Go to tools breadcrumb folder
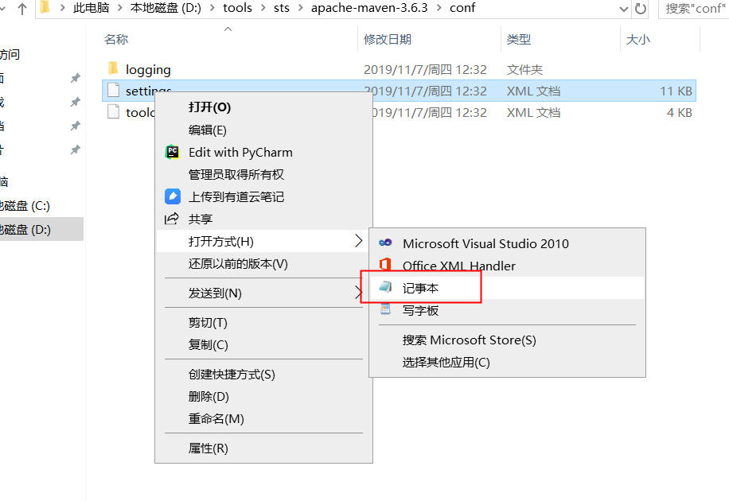The height and width of the screenshot is (501, 729). tap(238, 8)
